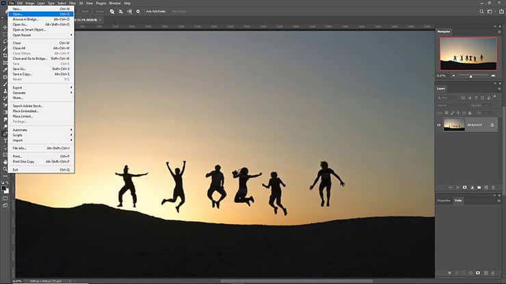
Task: Delete path using Paths panel trash icon
Action: pos(493,272)
